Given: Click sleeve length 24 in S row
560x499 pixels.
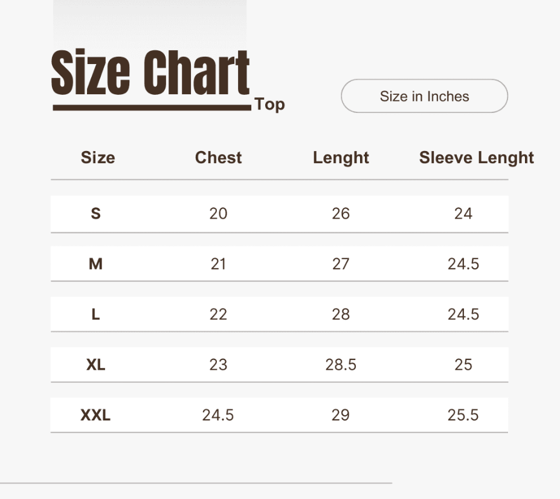Looking at the screenshot, I should tap(463, 214).
